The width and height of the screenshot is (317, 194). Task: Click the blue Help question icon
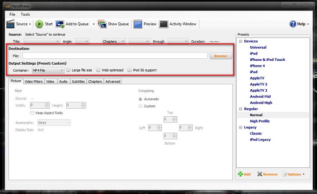[x=293, y=24]
